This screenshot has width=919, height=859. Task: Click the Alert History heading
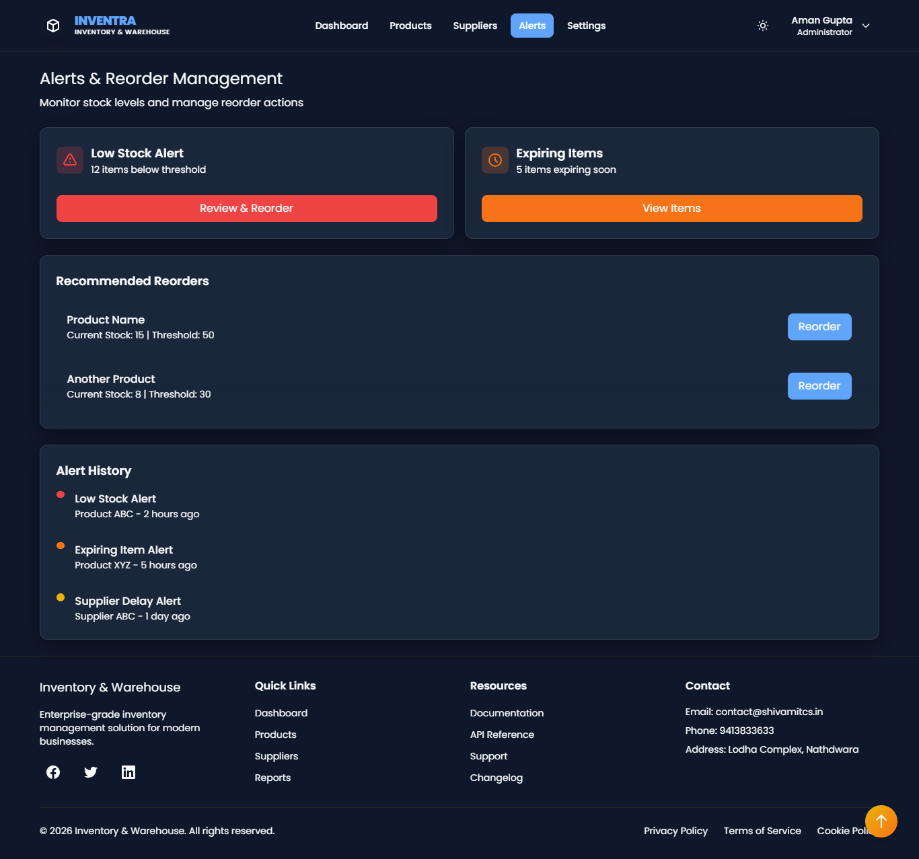coord(94,471)
